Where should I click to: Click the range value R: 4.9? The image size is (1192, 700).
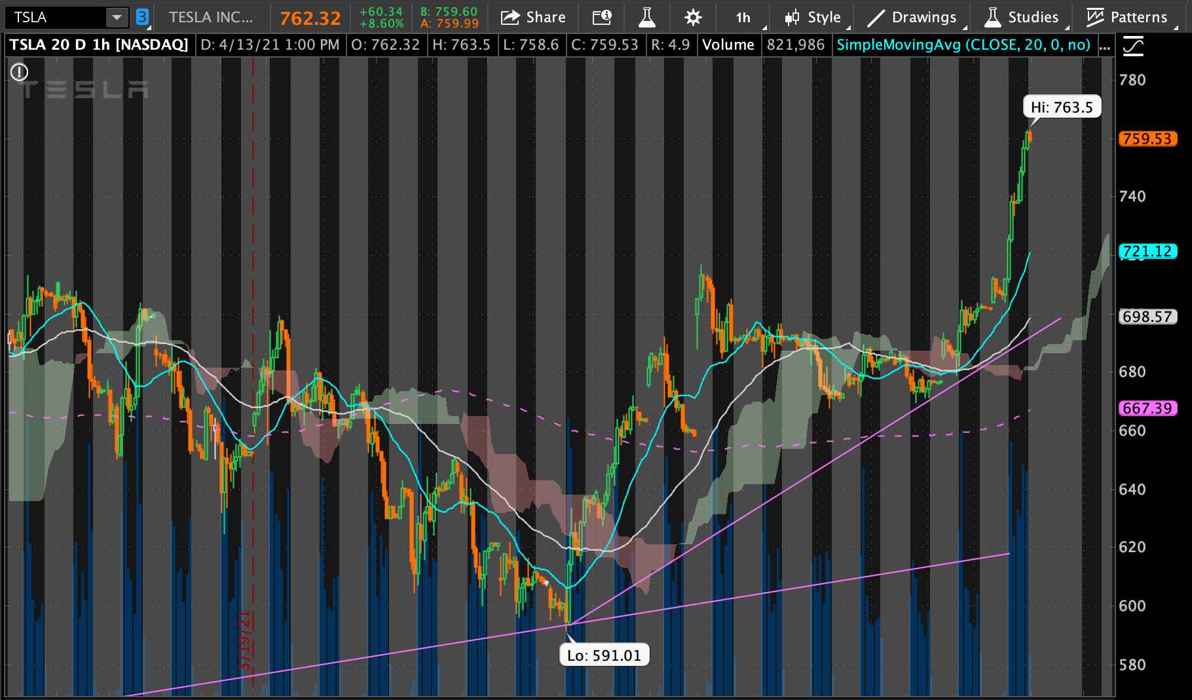670,45
